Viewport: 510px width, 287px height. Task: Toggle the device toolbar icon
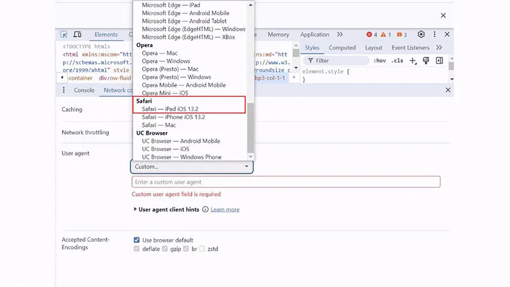click(x=77, y=34)
